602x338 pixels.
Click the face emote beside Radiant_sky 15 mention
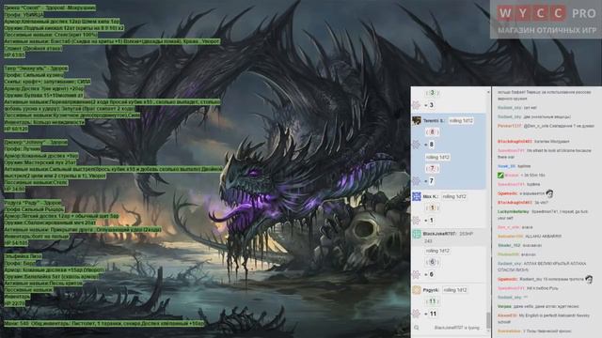589,280
